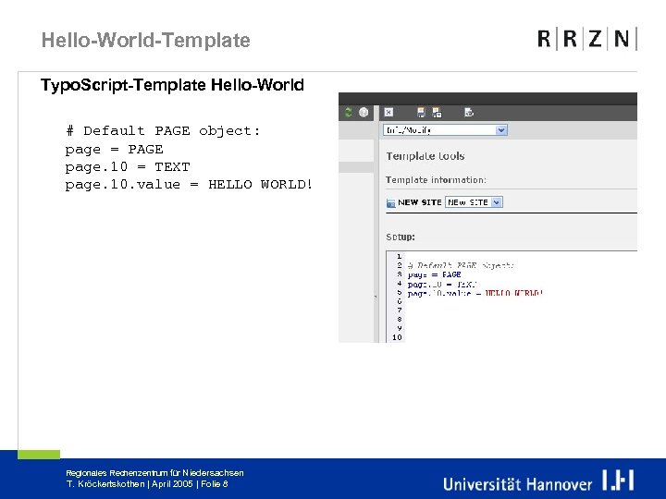666x499 pixels.
Task: Click the 'Template information:' label
Action: pyautogui.click(x=436, y=180)
